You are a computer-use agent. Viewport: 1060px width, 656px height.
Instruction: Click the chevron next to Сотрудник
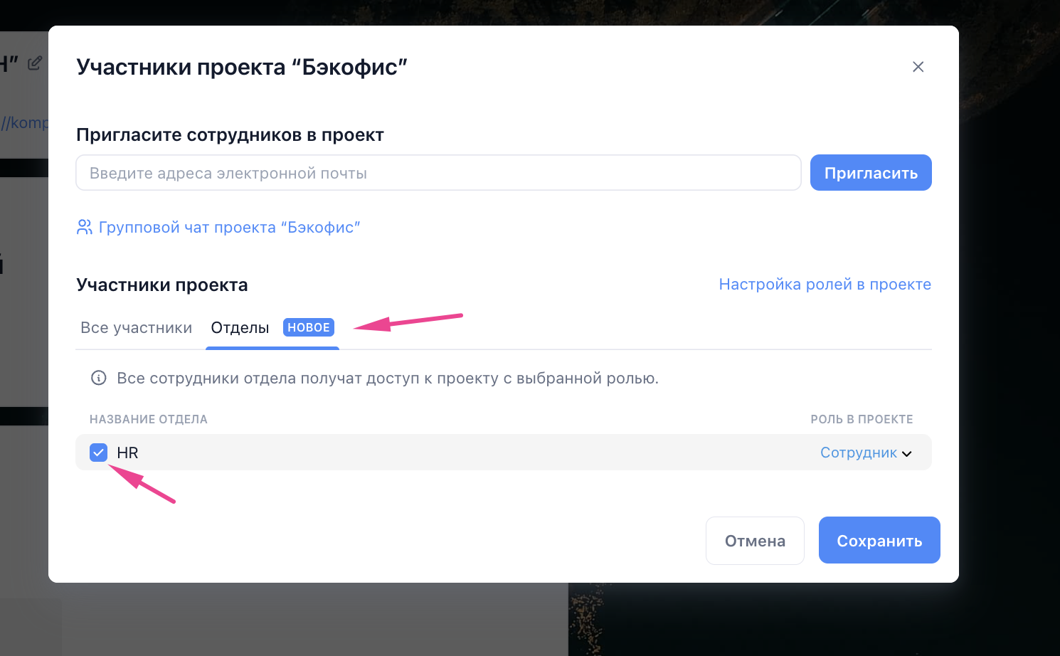point(907,454)
